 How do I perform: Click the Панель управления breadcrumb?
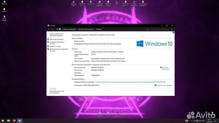tap(69, 29)
